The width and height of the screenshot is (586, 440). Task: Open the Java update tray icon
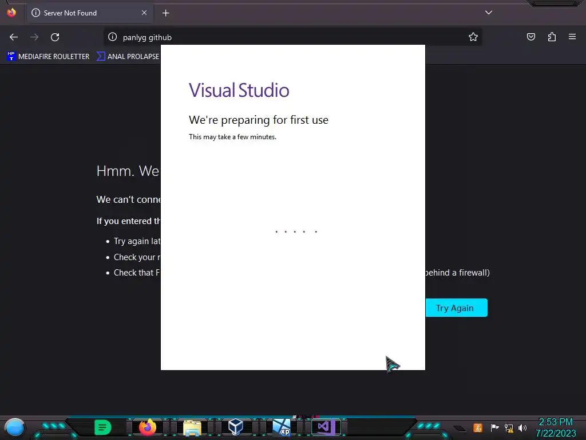pyautogui.click(x=477, y=427)
